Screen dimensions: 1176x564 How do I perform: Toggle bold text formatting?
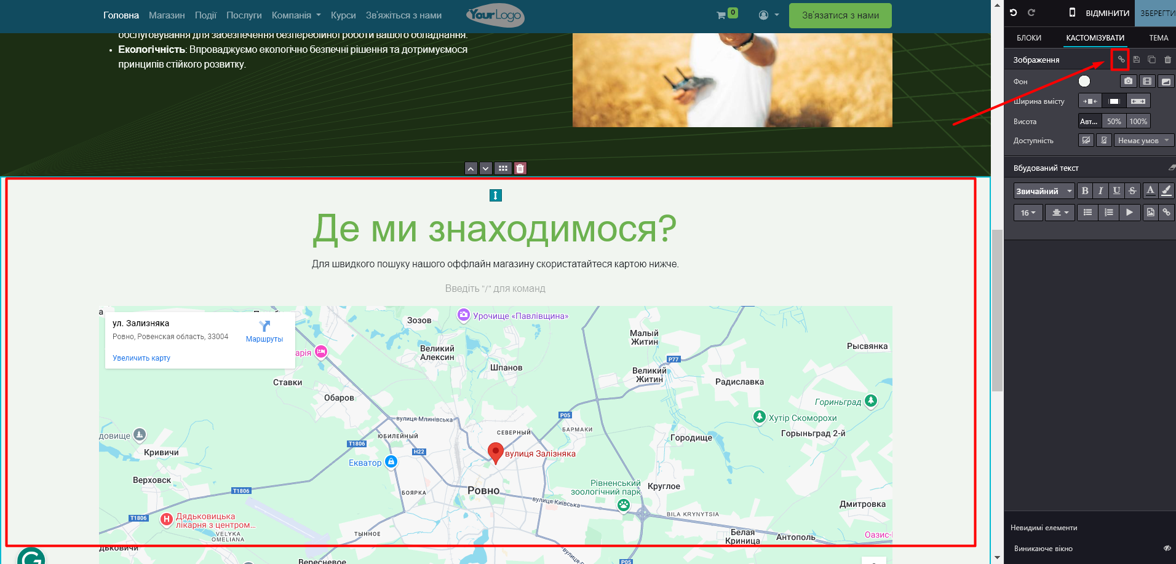coord(1085,191)
